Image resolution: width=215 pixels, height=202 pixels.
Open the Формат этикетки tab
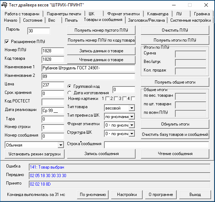coord(123,14)
